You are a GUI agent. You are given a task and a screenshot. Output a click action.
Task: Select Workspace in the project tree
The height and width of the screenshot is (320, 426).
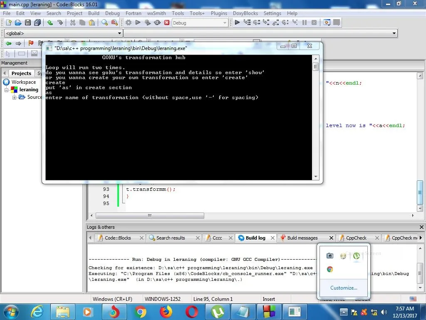pos(23,82)
